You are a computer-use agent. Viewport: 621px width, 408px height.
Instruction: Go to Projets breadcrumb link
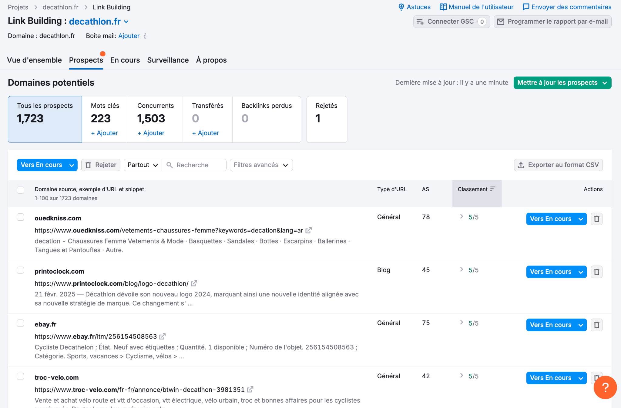pyautogui.click(x=18, y=7)
